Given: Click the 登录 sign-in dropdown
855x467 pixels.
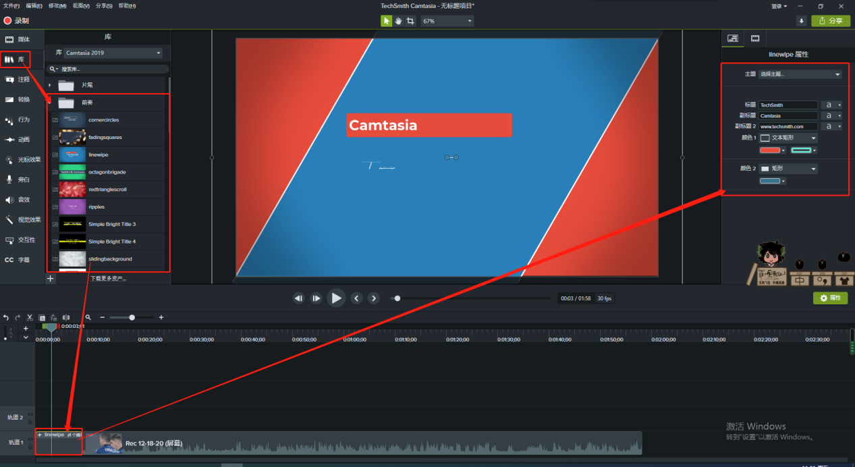Looking at the screenshot, I should coord(778,5).
